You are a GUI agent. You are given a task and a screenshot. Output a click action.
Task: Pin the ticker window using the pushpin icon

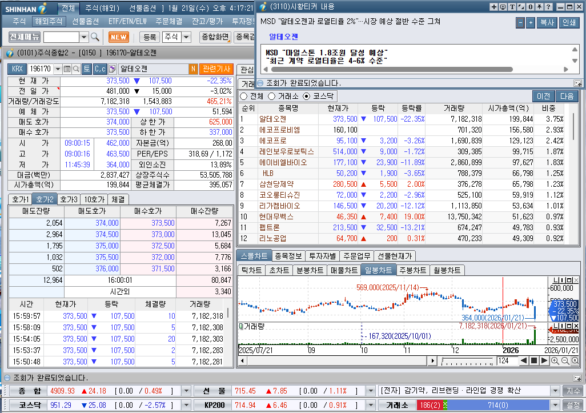[539, 7]
